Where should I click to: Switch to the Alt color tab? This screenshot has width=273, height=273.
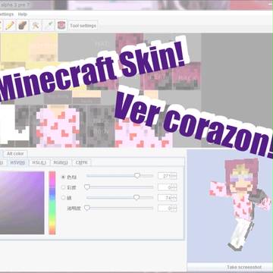[x=15, y=154]
